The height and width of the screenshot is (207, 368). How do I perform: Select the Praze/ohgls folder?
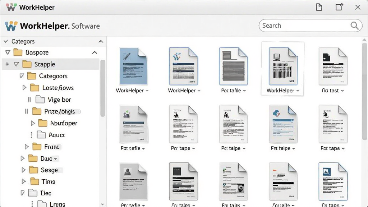tap(54, 111)
